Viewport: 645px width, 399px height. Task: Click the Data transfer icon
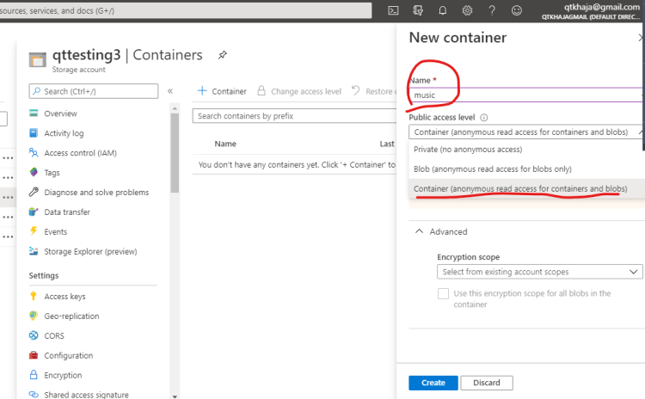point(34,212)
